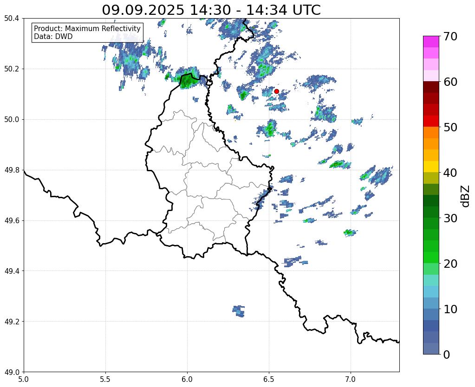Click the colorbar value 70

449,36
